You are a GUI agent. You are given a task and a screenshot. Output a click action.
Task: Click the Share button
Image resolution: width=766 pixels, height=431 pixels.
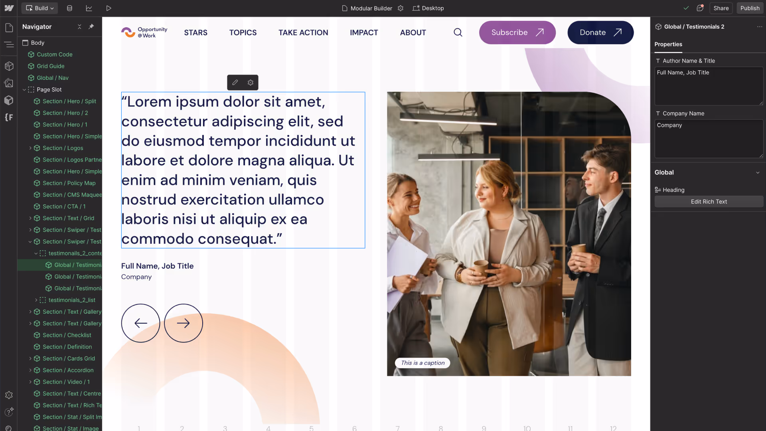[721, 8]
